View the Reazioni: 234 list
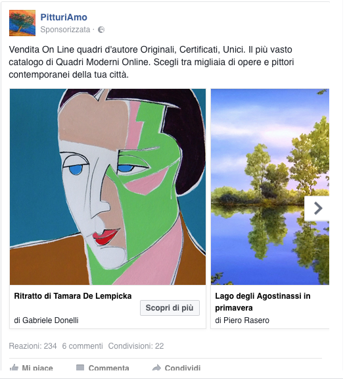This screenshot has width=345, height=379. pos(33,346)
